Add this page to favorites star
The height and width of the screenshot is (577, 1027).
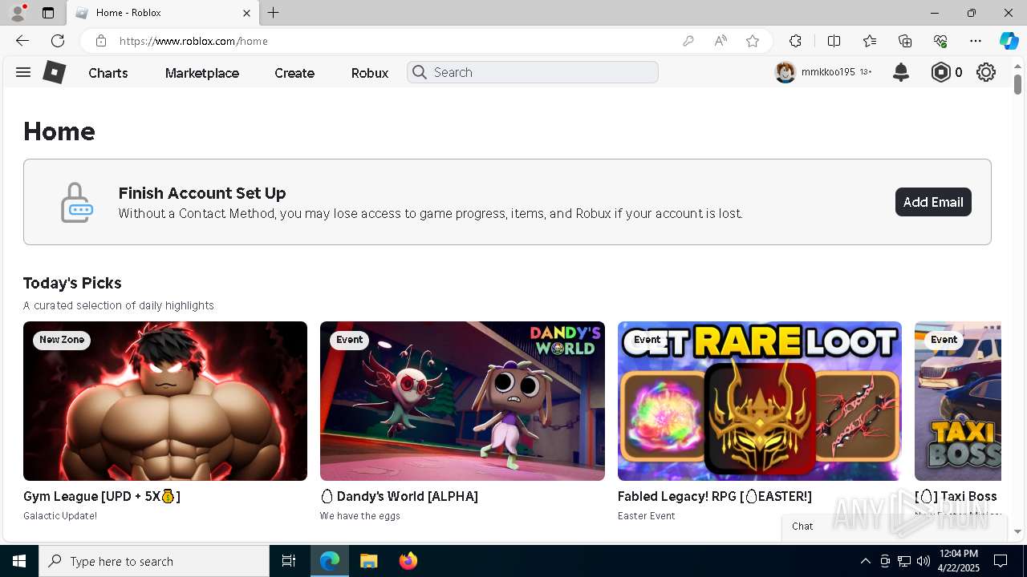pos(753,41)
